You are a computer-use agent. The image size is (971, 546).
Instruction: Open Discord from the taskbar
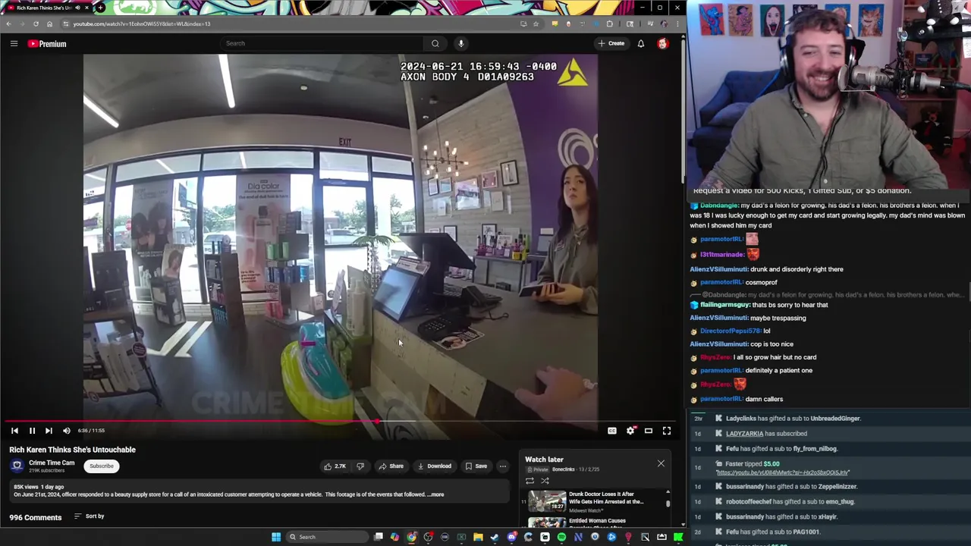point(511,537)
